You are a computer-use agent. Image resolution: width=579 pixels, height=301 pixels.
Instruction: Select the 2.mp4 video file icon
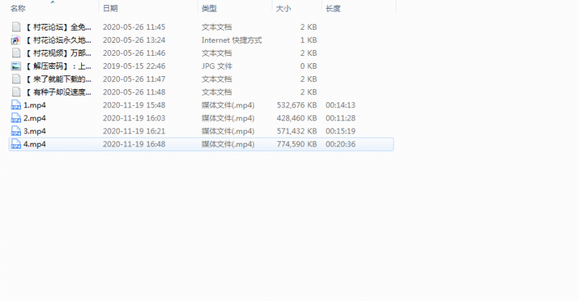click(16, 118)
